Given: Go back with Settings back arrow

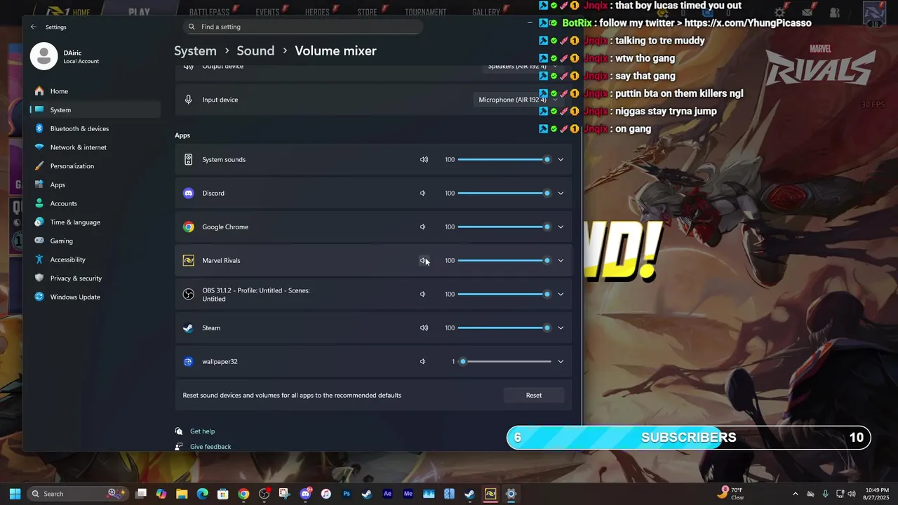Looking at the screenshot, I should point(33,27).
